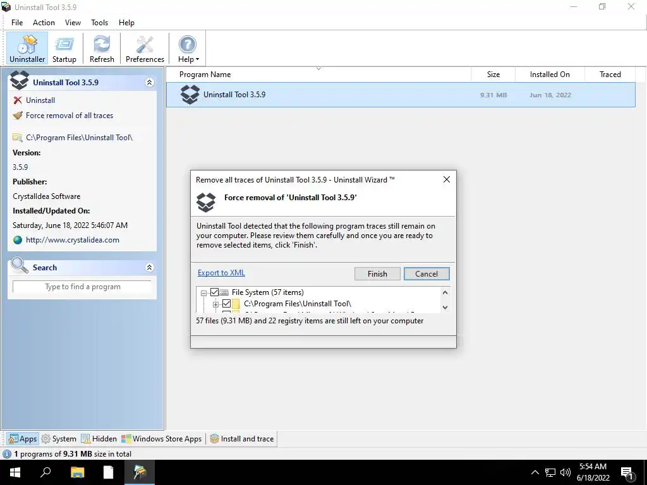
Task: Open the notification center icon
Action: (x=627, y=474)
